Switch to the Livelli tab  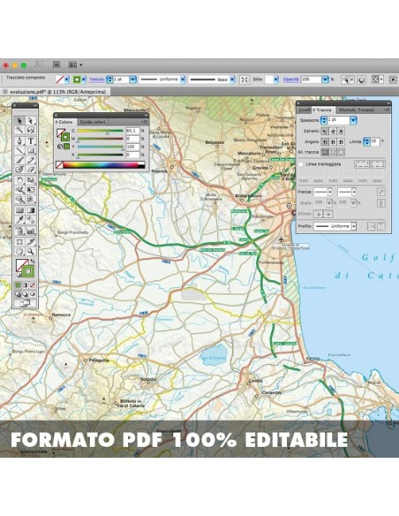305,110
